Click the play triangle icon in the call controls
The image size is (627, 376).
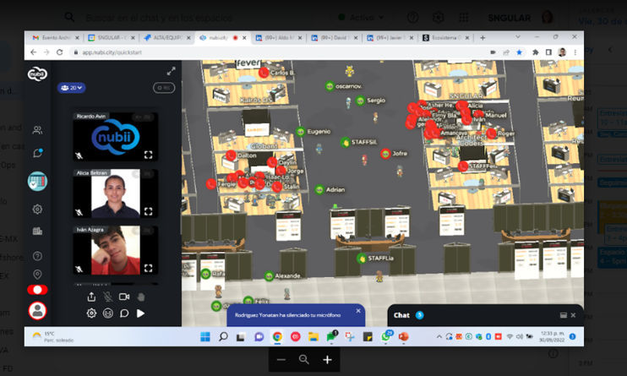(x=141, y=313)
